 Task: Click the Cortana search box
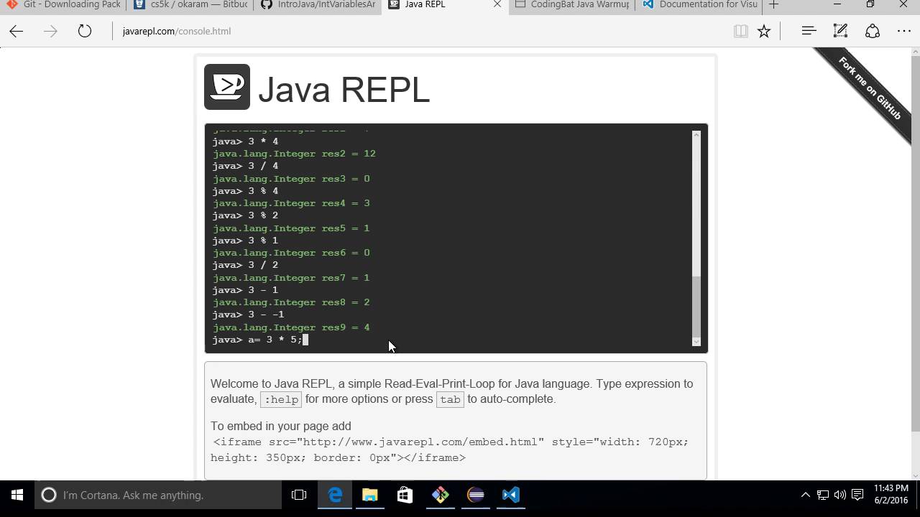pos(158,495)
